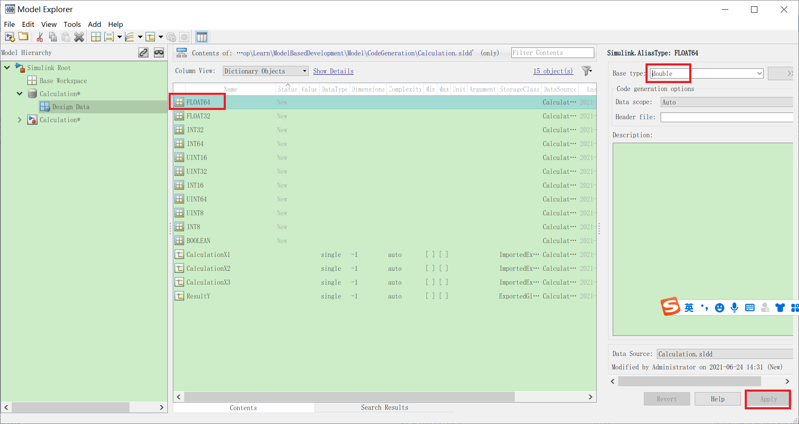This screenshot has height=424, width=799.
Task: Open the IME soft keyboard icon
Action: pos(750,308)
